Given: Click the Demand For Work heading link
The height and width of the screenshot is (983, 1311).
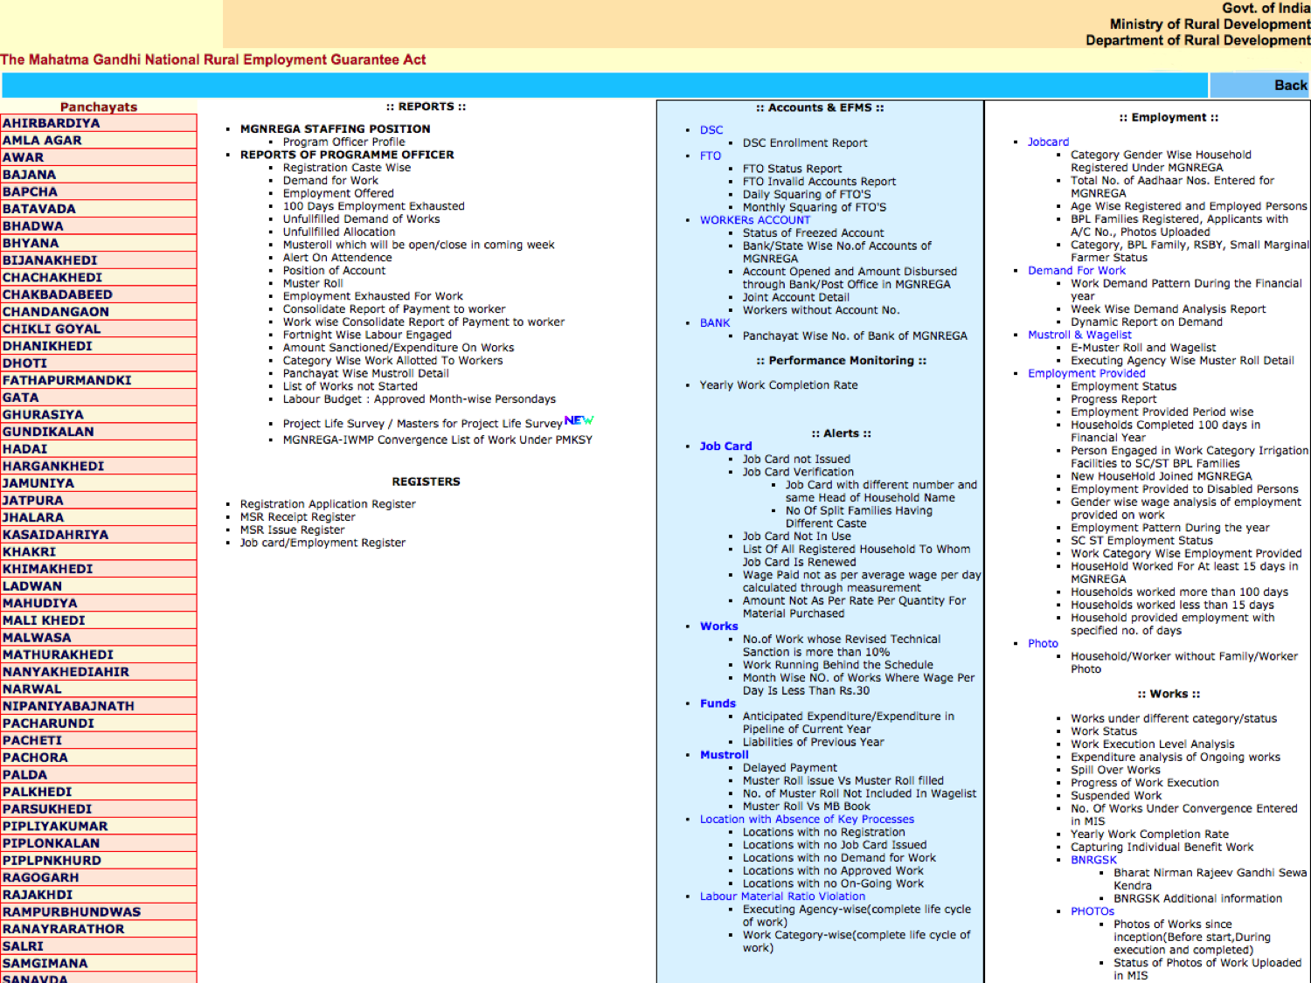Looking at the screenshot, I should (1077, 271).
